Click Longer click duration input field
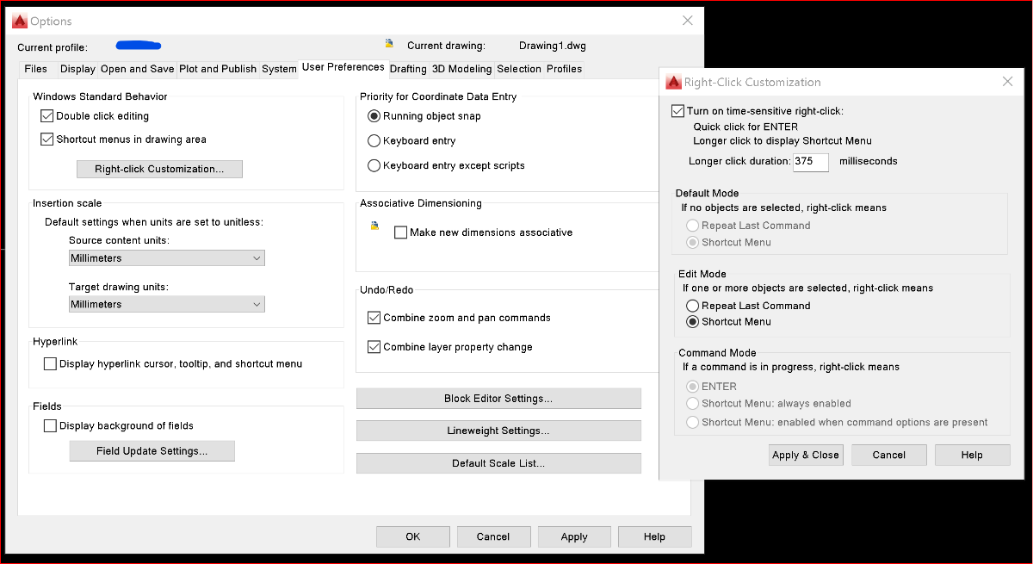 pyautogui.click(x=811, y=161)
